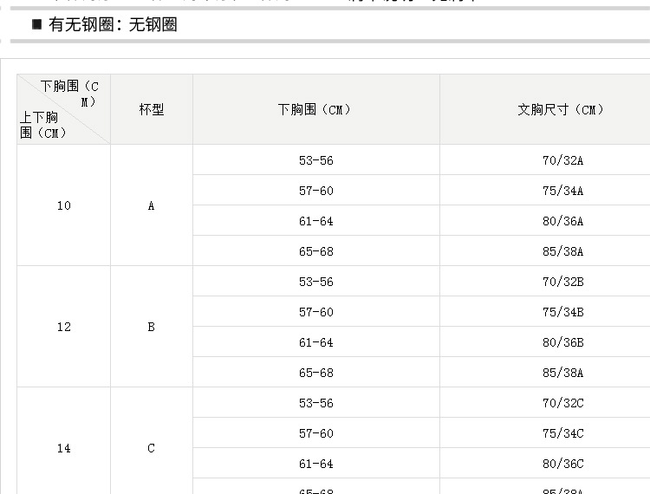Viewport: 650px width, 494px height.
Task: Select the cup type C cell
Action: pos(151,448)
